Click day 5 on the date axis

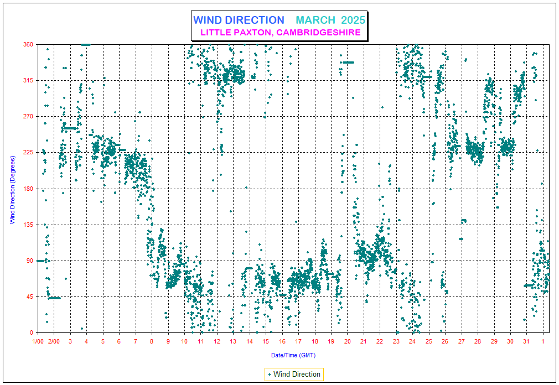[x=103, y=341]
